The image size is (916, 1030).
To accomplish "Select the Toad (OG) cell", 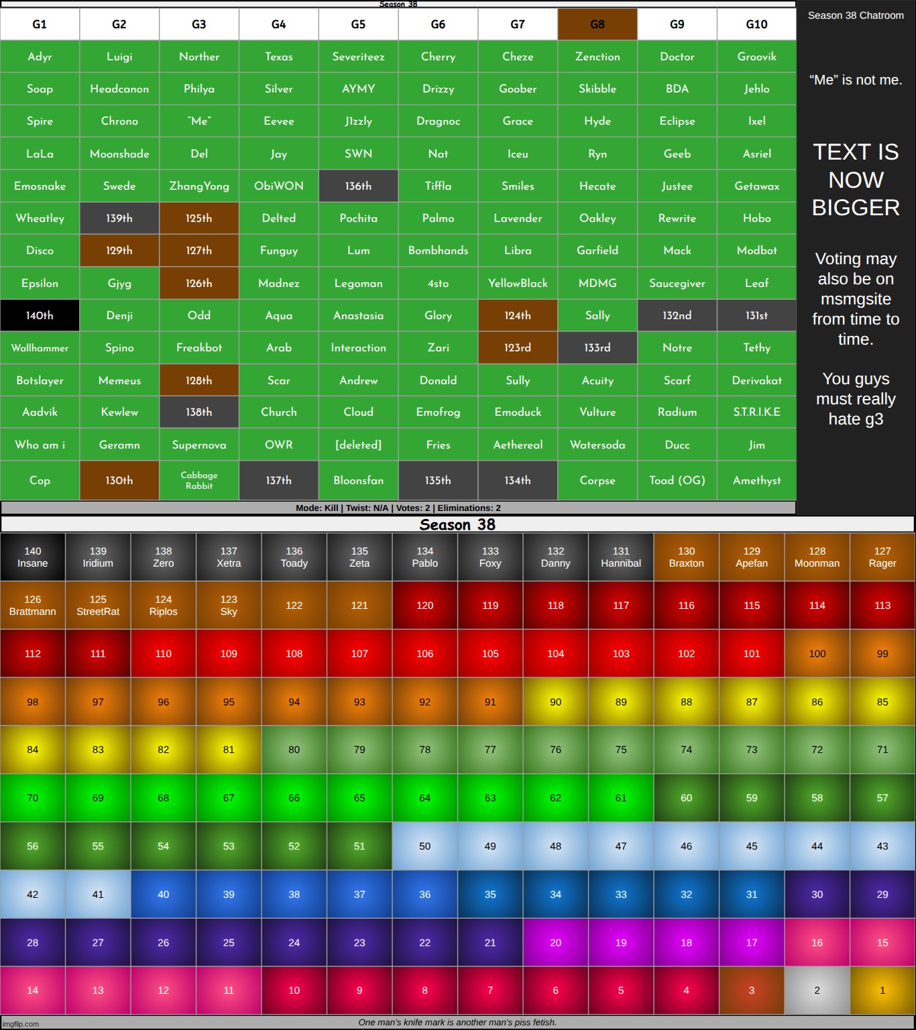I will click(677, 480).
